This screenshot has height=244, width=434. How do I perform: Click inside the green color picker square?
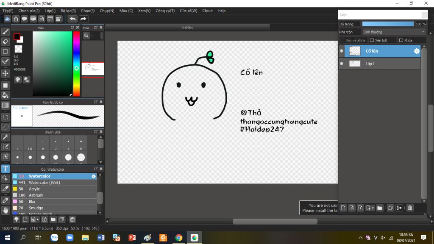click(x=52, y=64)
